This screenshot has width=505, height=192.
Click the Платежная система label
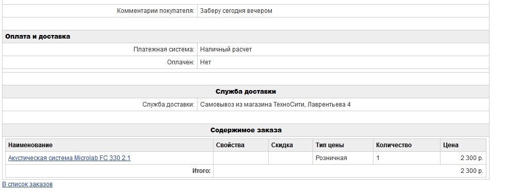click(164, 49)
